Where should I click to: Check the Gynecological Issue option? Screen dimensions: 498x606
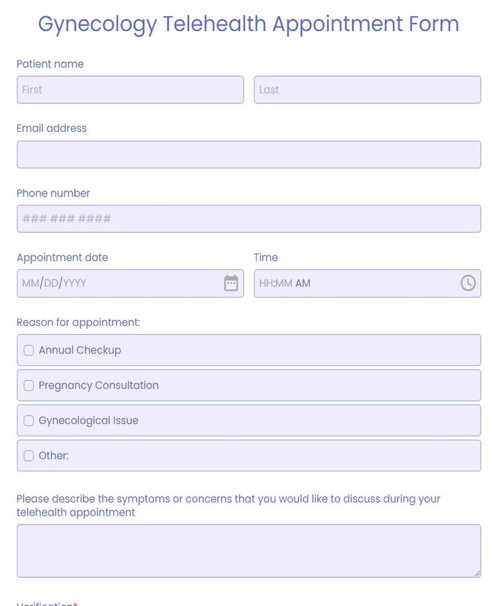pos(28,420)
